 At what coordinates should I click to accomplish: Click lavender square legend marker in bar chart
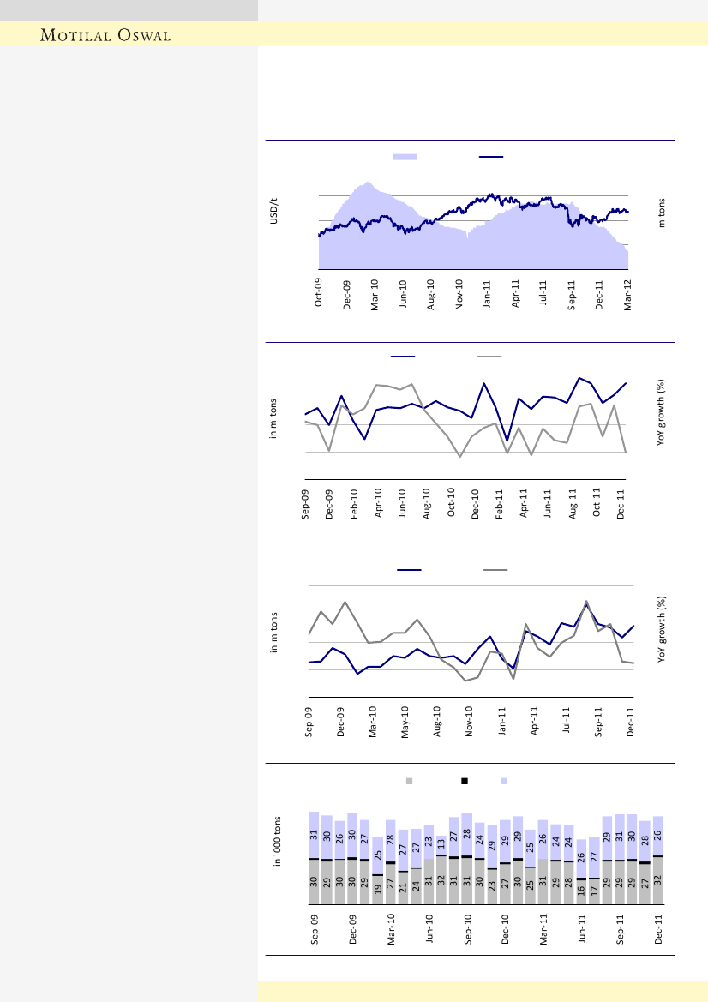tap(503, 781)
